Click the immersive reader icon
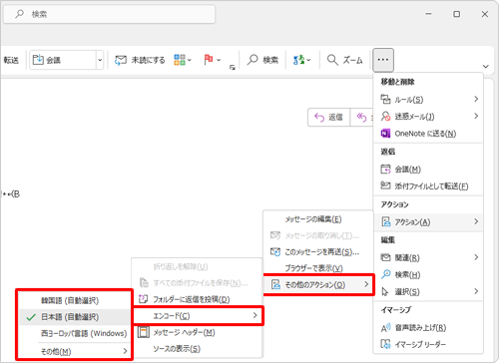 (x=385, y=344)
